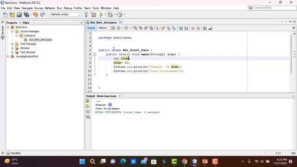The width and height of the screenshot is (297, 167).
Task: Collapse the main method code fold
Action: click(95, 54)
